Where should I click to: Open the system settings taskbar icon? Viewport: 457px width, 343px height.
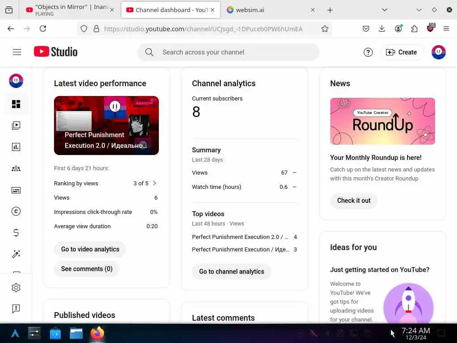34,333
